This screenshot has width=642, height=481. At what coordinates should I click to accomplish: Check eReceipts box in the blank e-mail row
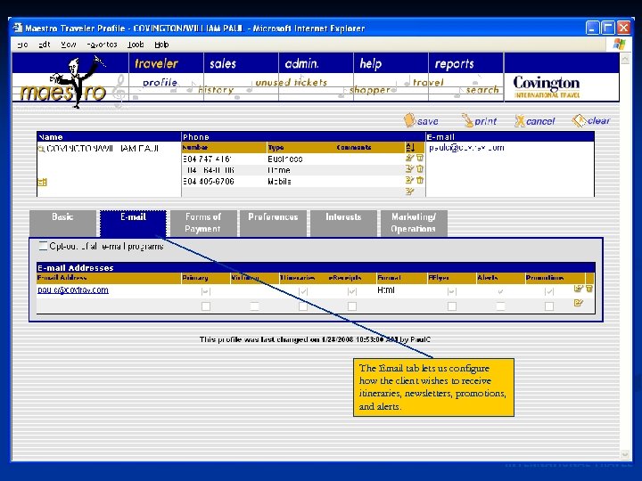pos(351,306)
